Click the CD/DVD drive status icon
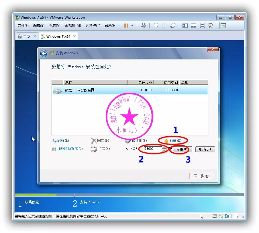259x233 pixels. coord(221,216)
